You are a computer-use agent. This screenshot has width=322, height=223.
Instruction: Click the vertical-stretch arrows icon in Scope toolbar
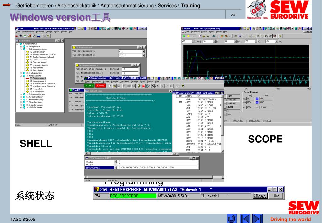coord(258,36)
